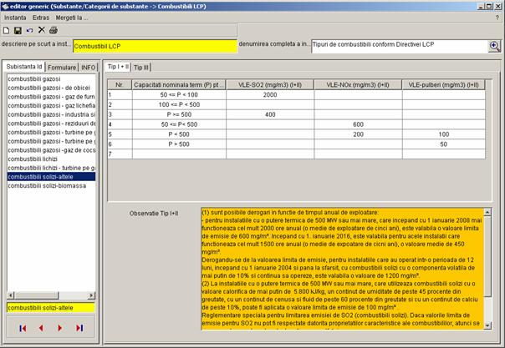Go to previous record arrow
Viewport: 505px width, 348px height.
(41, 328)
